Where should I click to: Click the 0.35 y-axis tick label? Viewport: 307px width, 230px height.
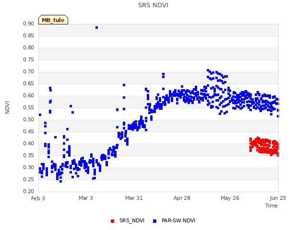coord(29,155)
